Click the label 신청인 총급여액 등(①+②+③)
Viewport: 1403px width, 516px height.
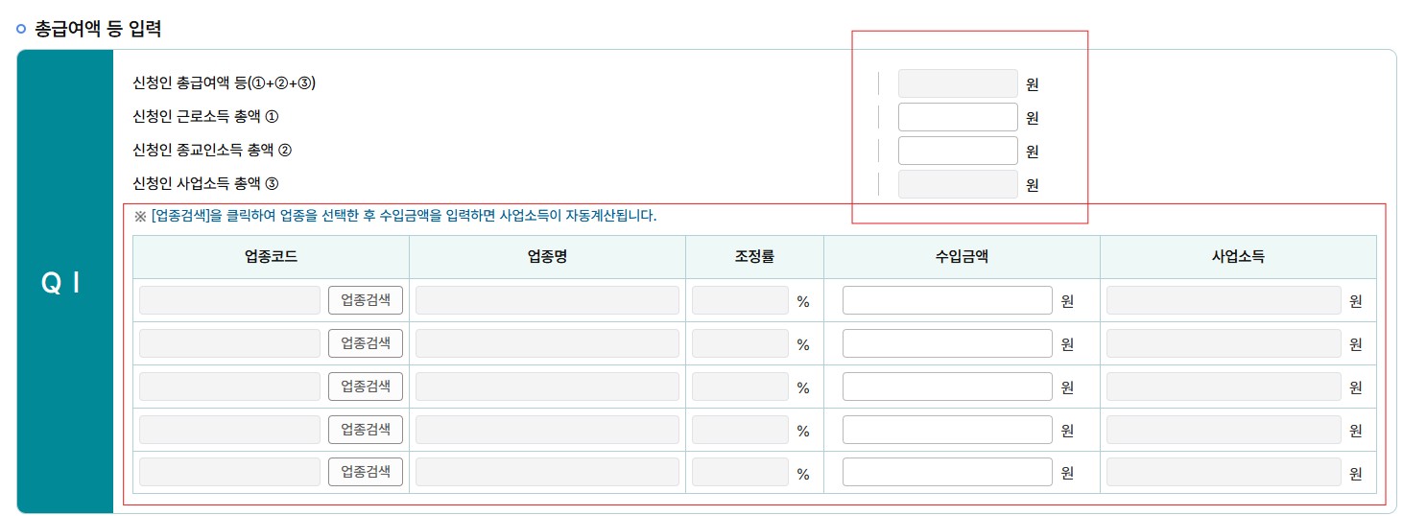(225, 83)
